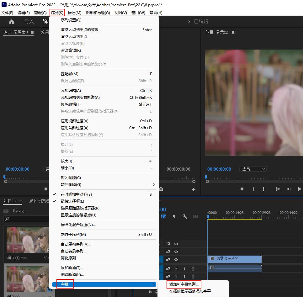Viewport: 303px width, 297px height.
Task: Open the 适合 zoom level dropdown
Action: pos(253,169)
